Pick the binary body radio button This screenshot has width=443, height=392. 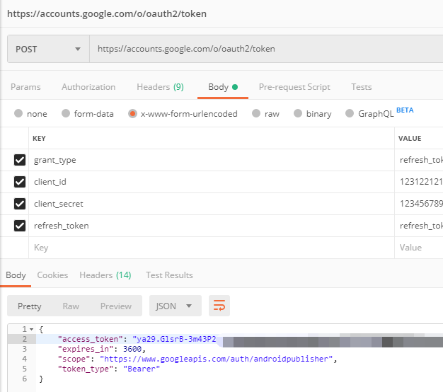click(298, 113)
